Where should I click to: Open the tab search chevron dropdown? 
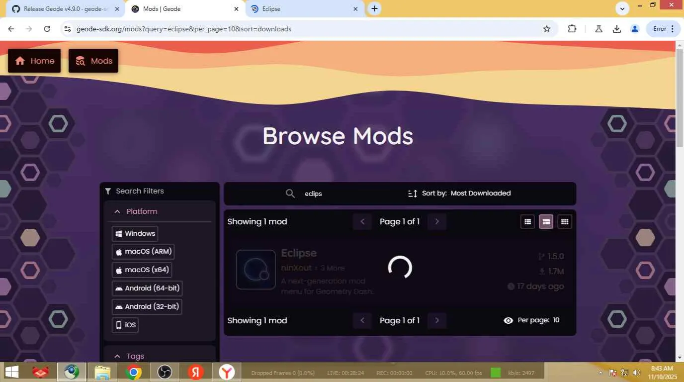pyautogui.click(x=622, y=8)
